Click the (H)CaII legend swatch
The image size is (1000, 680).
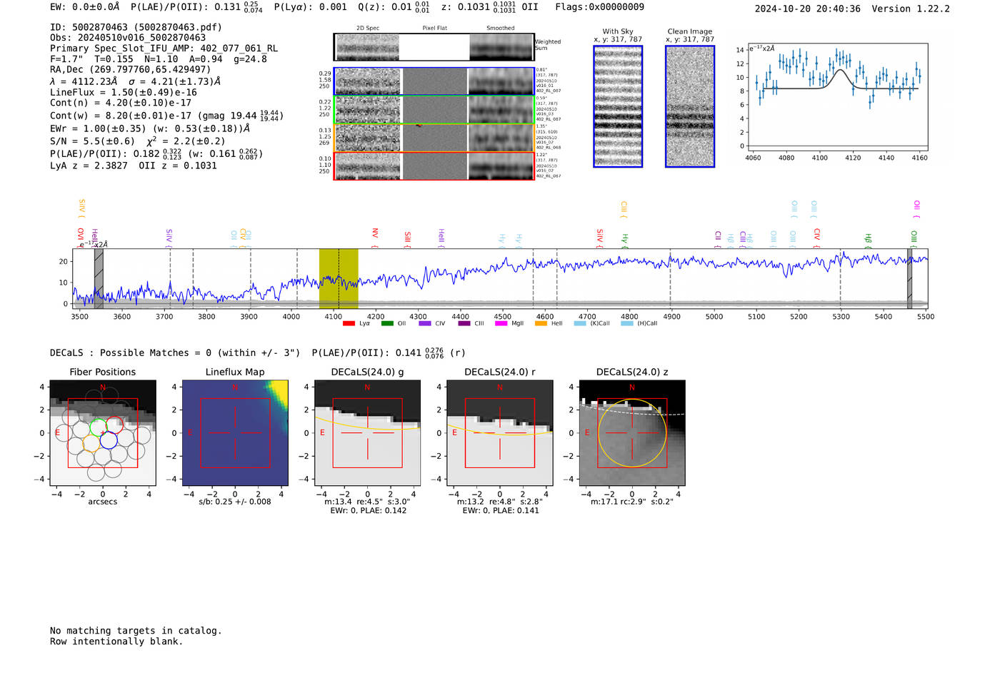point(627,323)
